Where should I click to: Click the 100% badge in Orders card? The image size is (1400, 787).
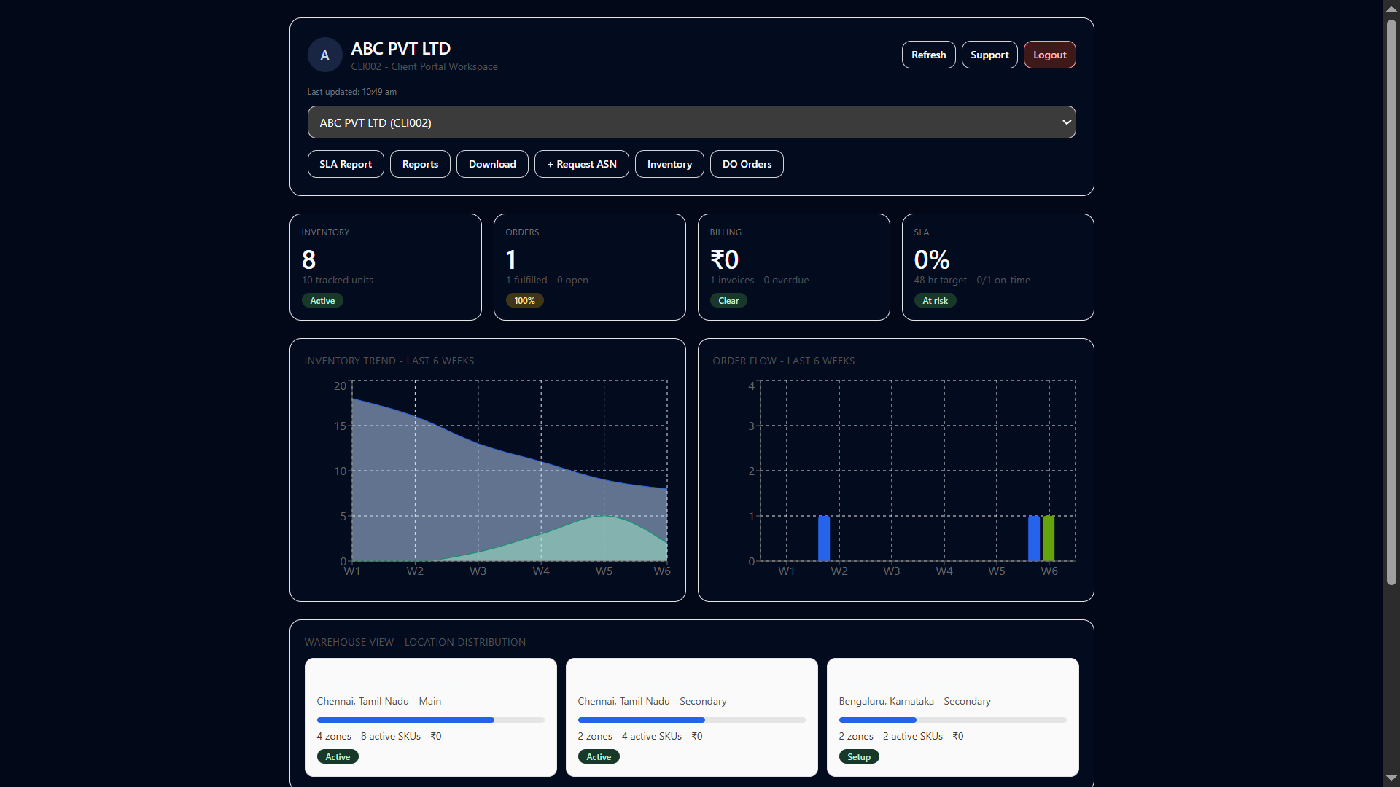(524, 300)
